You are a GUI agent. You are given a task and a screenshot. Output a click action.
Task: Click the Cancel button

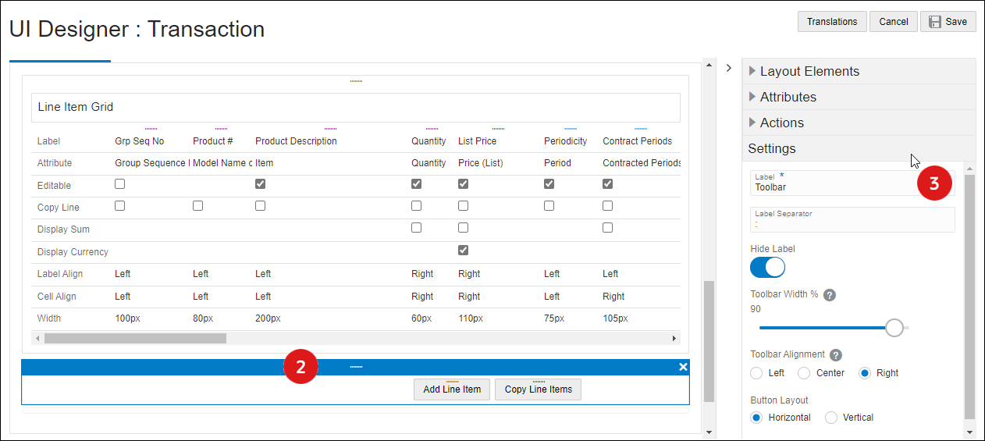[894, 22]
